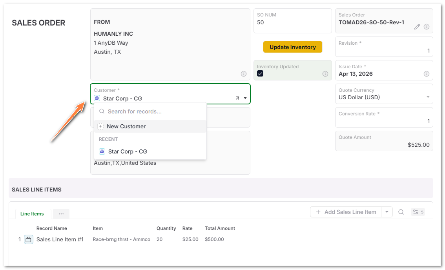Open the Customer field dropdown arrow
The height and width of the screenshot is (270, 445).
(x=245, y=98)
